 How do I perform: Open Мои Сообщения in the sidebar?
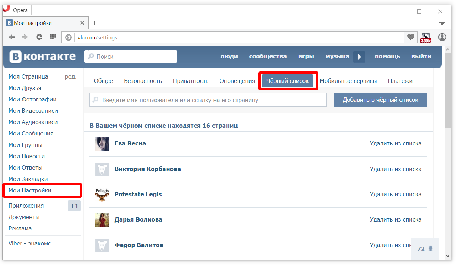point(31,133)
